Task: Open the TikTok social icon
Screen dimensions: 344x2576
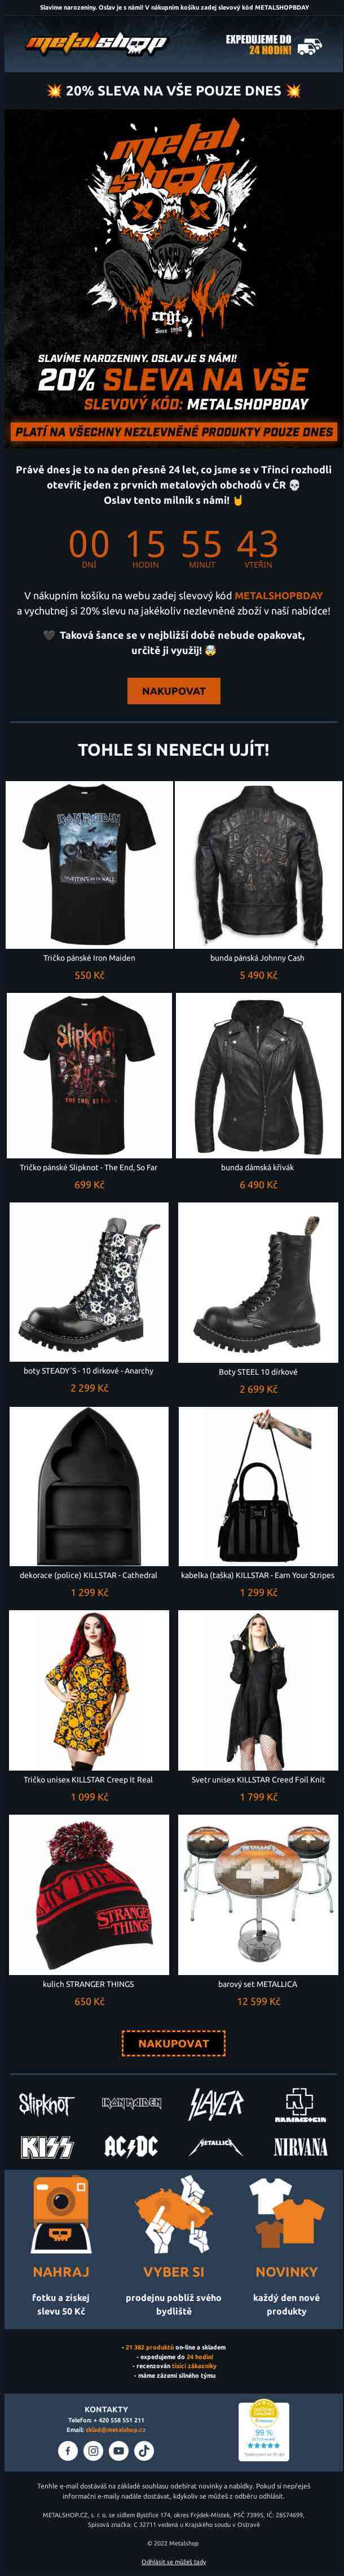Action: [144, 2450]
